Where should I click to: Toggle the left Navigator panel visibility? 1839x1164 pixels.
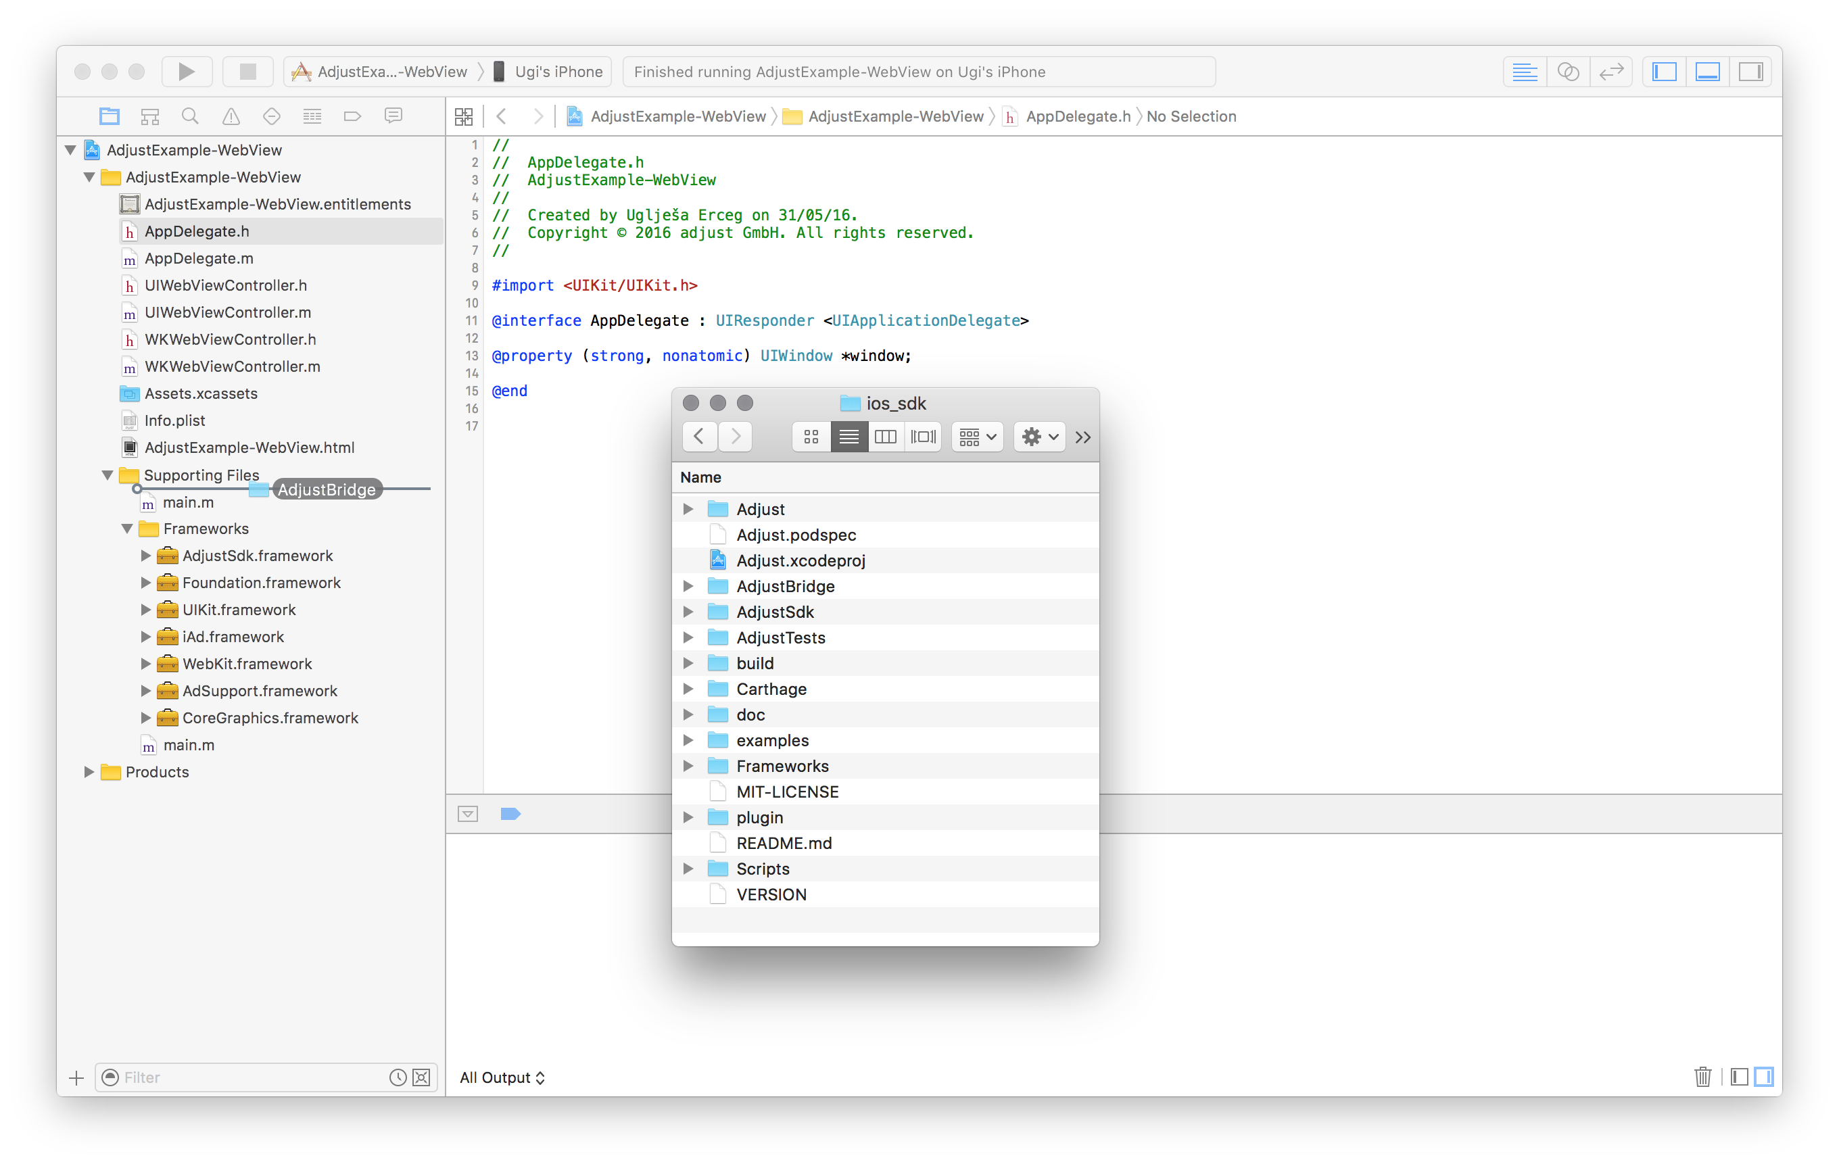(x=1664, y=72)
